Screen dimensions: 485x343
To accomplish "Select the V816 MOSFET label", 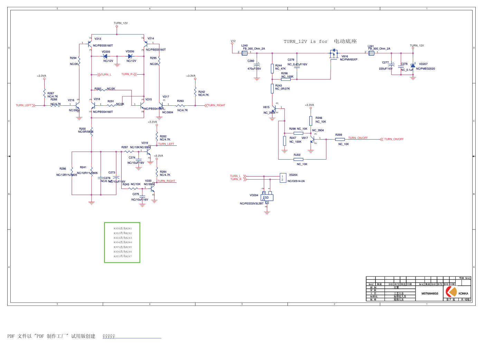I will coord(345,57).
